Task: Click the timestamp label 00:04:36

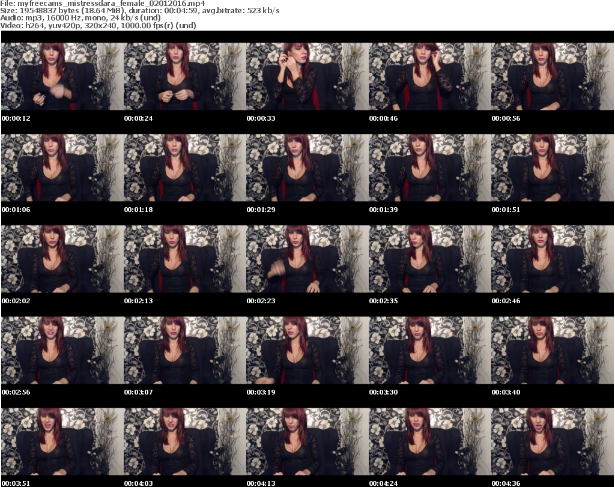Action: point(506,483)
